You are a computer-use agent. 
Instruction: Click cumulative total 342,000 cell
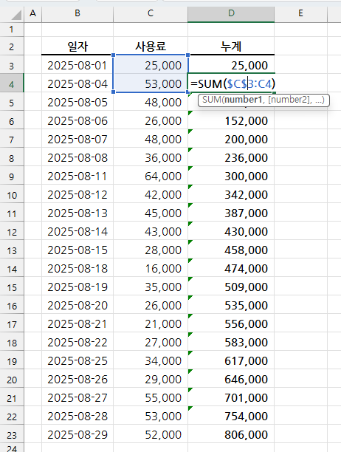[231, 194]
